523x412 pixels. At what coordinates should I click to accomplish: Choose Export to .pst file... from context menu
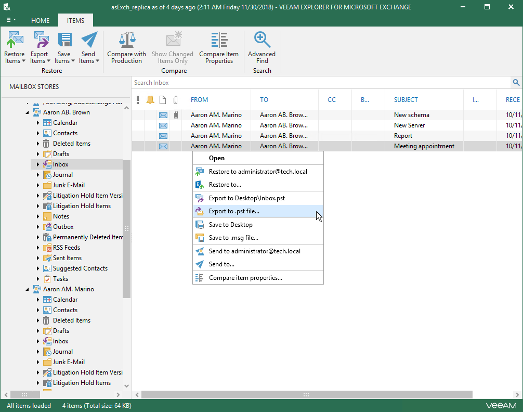click(234, 211)
